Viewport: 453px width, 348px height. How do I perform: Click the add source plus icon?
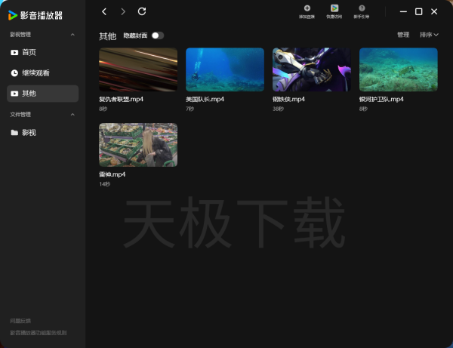tap(307, 8)
